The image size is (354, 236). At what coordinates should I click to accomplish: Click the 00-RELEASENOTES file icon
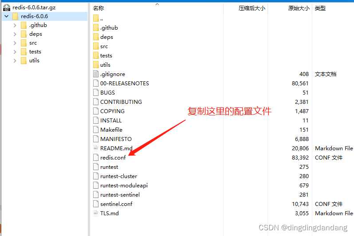pyautogui.click(x=96, y=83)
